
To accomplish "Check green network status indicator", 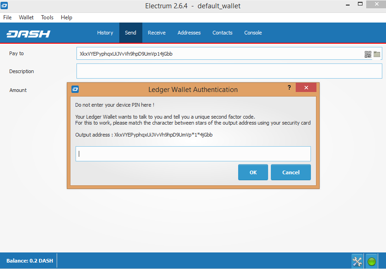I will (371, 261).
